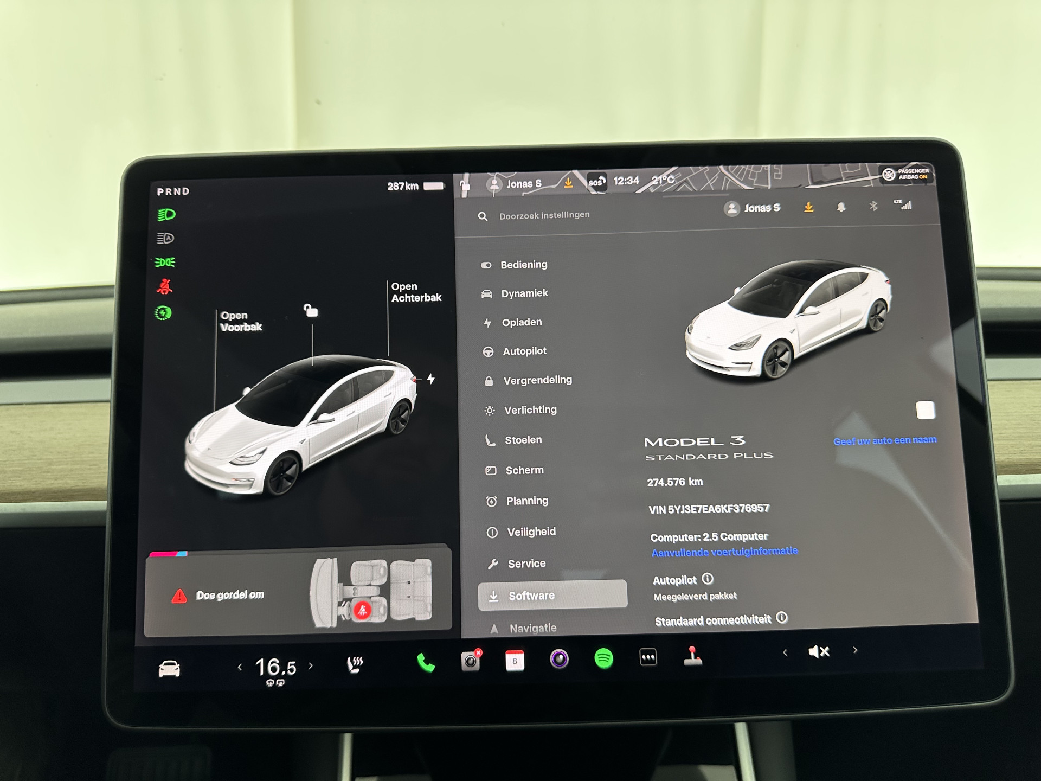Tap the 287 km battery indicator
The width and height of the screenshot is (1041, 781).
coord(416,186)
